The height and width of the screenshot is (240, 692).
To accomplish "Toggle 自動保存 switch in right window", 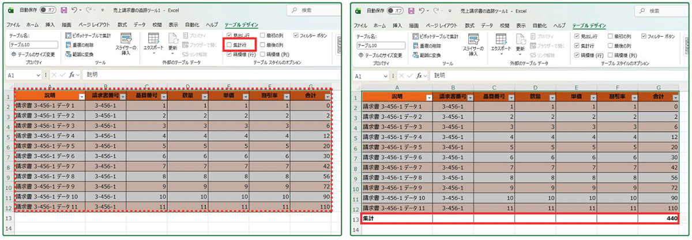I will click(396, 10).
